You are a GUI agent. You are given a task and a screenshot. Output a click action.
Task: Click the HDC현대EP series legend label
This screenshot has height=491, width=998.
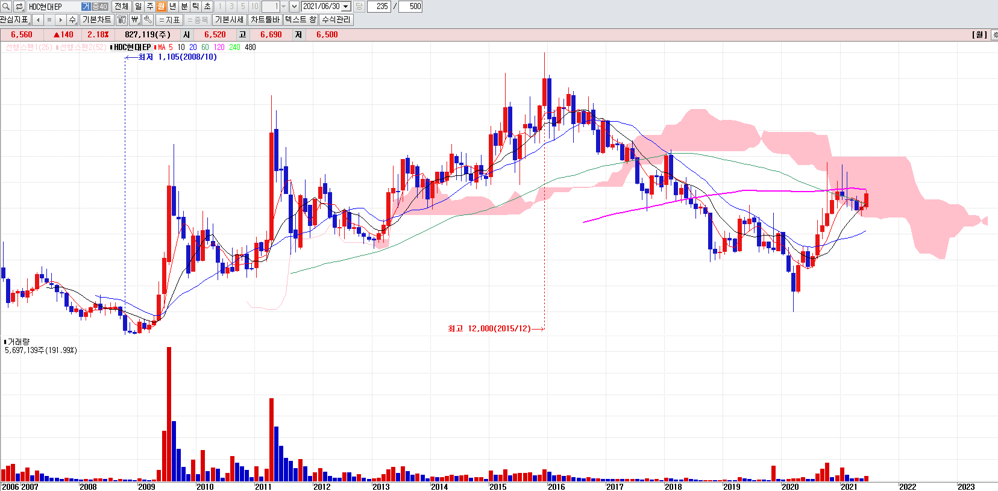[x=131, y=47]
